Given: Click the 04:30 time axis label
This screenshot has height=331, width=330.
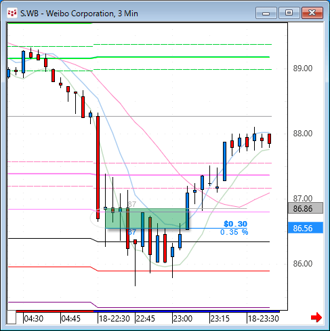Looking at the screenshot, I should pyautogui.click(x=34, y=319).
